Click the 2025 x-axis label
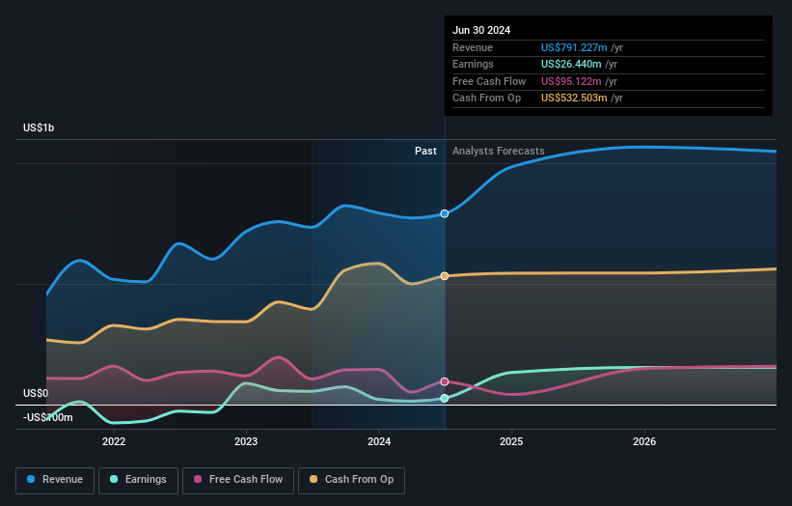The width and height of the screenshot is (792, 506). tap(511, 441)
